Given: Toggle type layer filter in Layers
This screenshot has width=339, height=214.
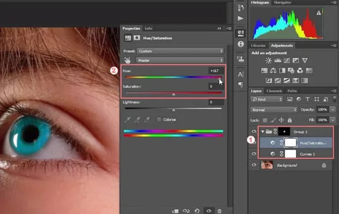Looking at the screenshot, I should 307,99.
